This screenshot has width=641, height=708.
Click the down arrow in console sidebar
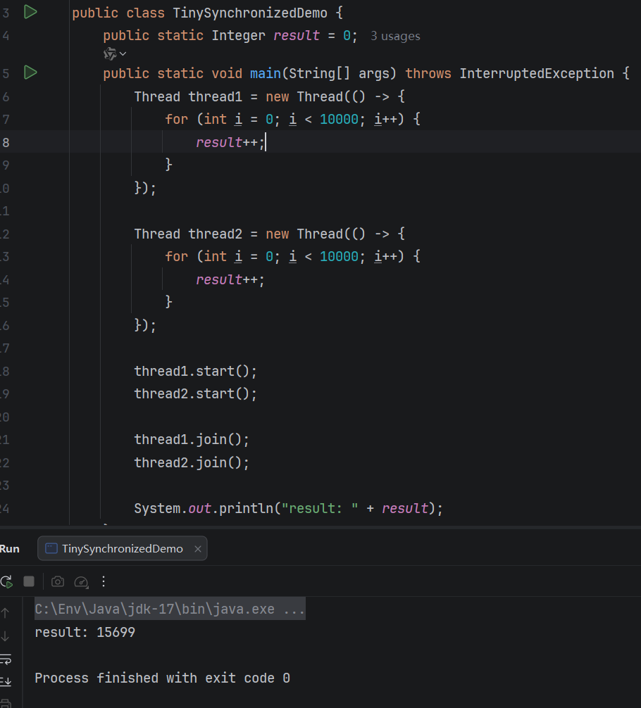click(6, 636)
